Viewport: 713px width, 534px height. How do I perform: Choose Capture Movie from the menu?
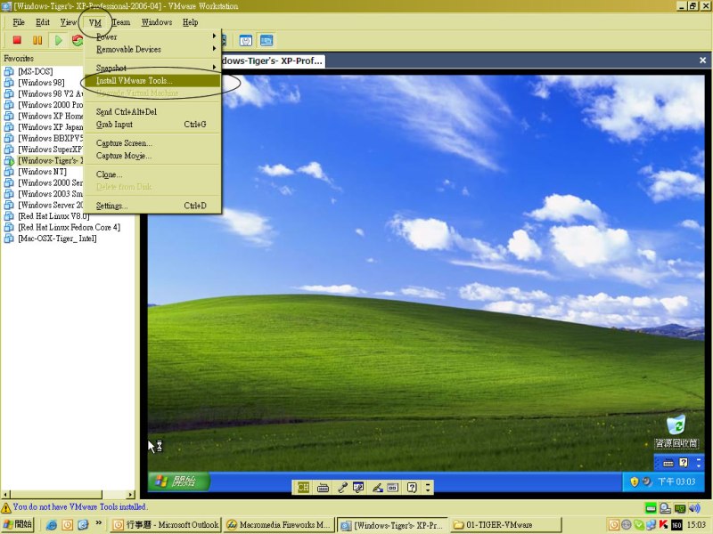coord(152,156)
